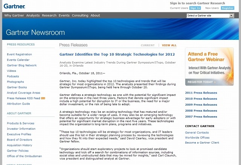Click the orange RSS feed icon
This screenshot has width=241, height=165.
[x=43, y=98]
